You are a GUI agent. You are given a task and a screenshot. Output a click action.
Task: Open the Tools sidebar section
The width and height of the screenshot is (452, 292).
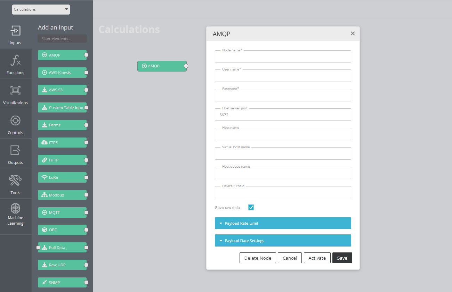(16, 184)
